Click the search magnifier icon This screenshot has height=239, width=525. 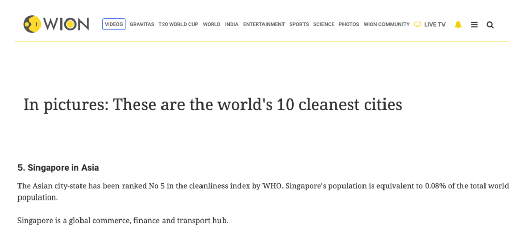pyautogui.click(x=490, y=25)
